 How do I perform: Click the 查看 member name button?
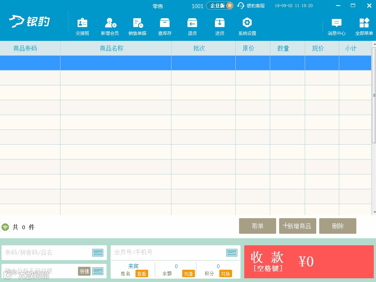point(142,273)
